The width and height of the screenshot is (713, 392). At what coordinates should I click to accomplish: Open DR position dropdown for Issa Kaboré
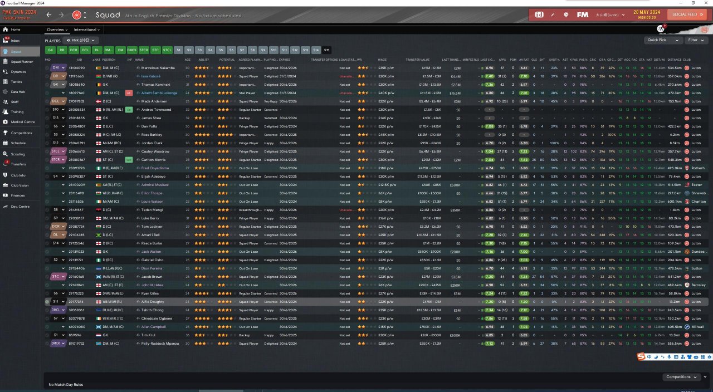point(58,76)
